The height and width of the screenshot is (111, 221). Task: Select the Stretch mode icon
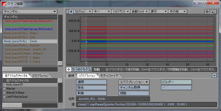pos(79,69)
